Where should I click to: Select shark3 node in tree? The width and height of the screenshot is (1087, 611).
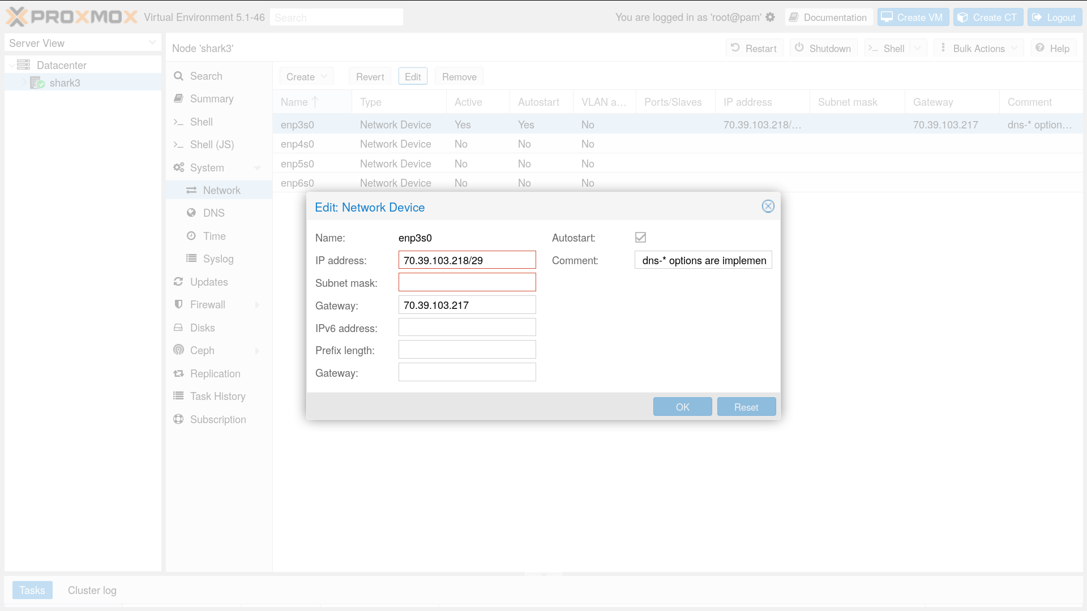[65, 83]
